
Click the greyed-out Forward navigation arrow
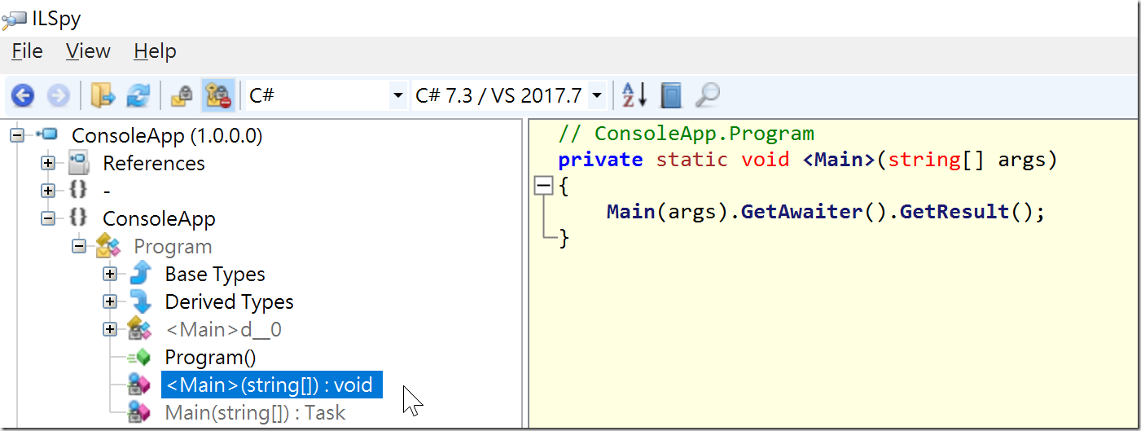click(x=59, y=96)
